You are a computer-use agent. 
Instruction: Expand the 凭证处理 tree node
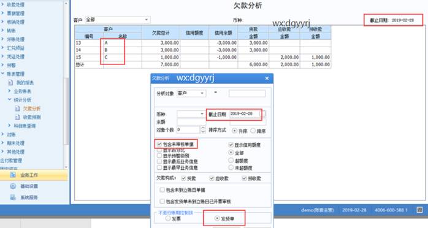pos(2,56)
